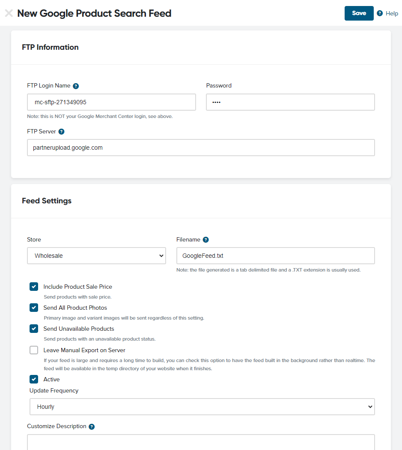Uncheck Send All Product Photos
This screenshot has height=450, width=402.
coord(34,308)
